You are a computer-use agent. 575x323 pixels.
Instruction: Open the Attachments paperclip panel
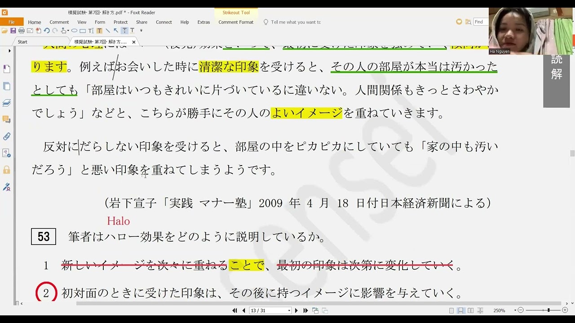pyautogui.click(x=7, y=136)
